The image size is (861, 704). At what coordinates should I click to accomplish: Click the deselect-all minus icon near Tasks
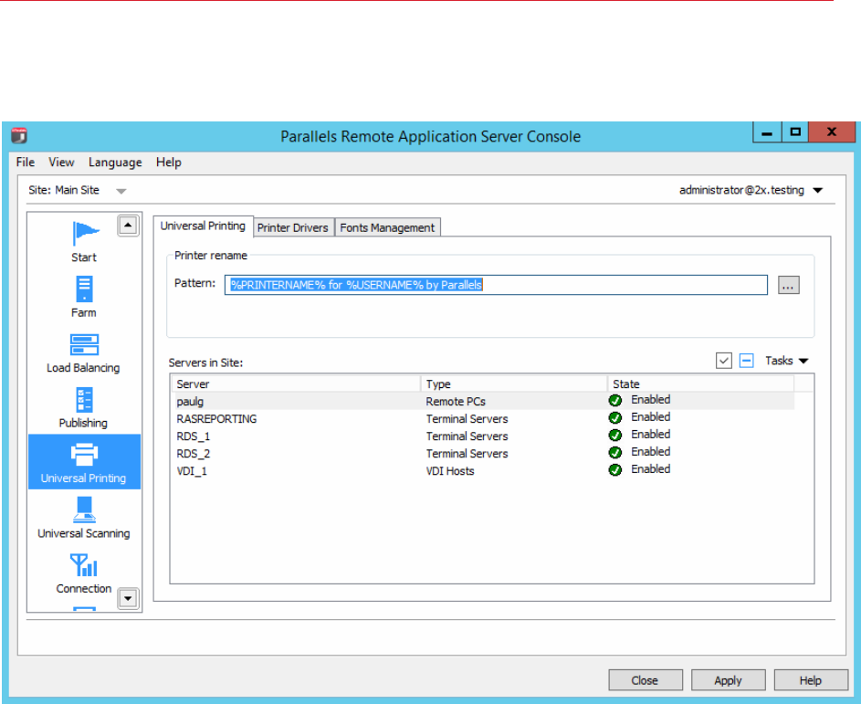point(746,361)
